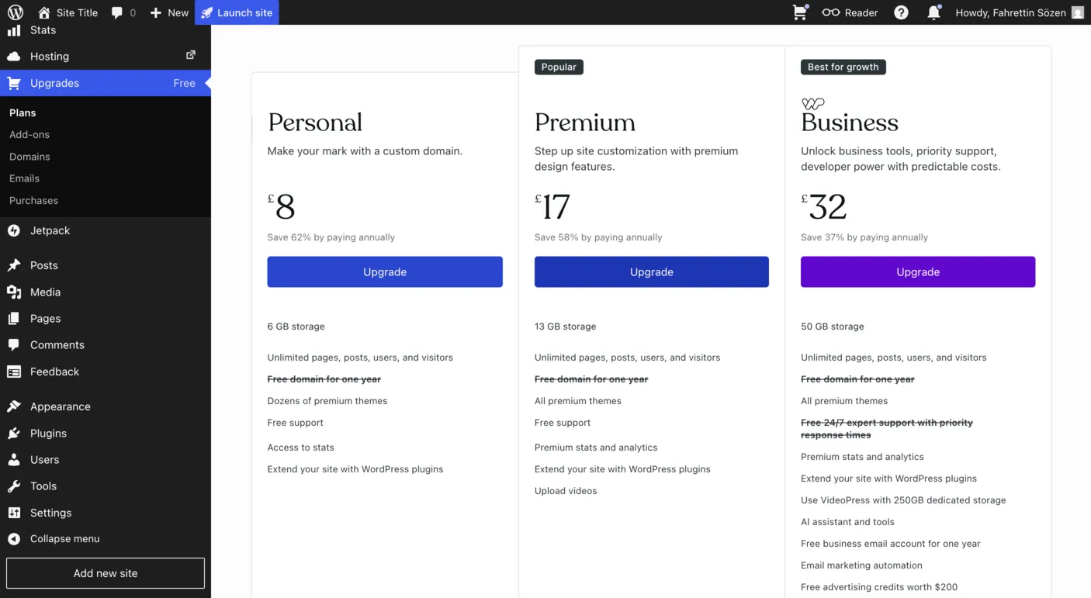Open the WordPress.com logo menu
The image size is (1091, 598).
15,12
